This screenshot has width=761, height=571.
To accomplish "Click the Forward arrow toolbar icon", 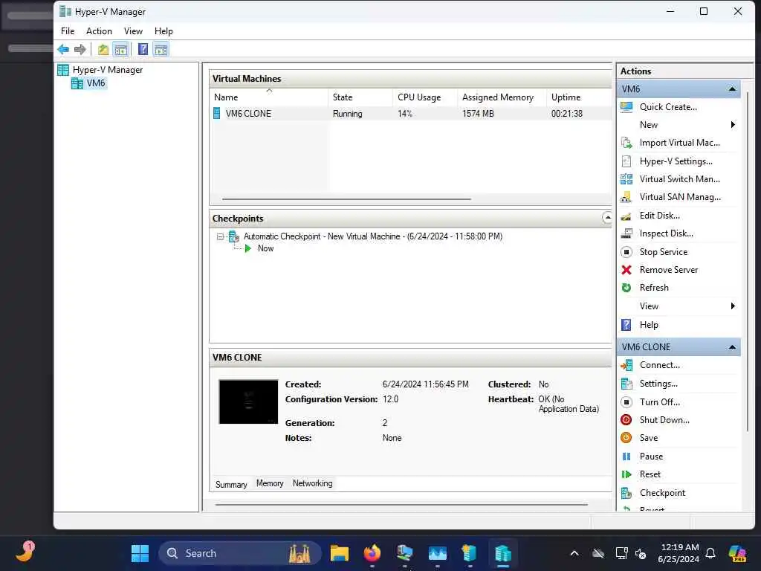I will pos(80,49).
